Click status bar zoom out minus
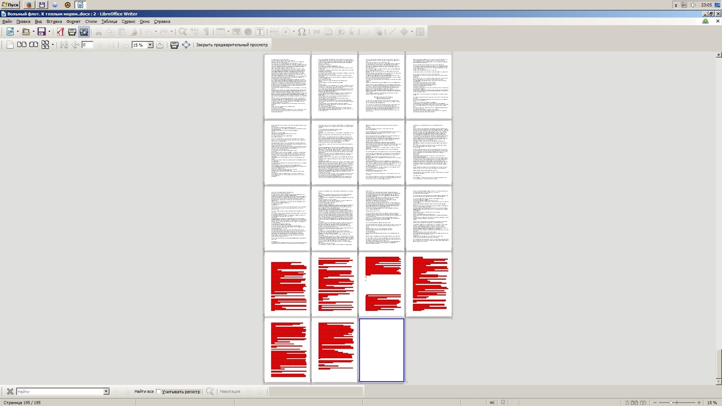 pos(655,402)
